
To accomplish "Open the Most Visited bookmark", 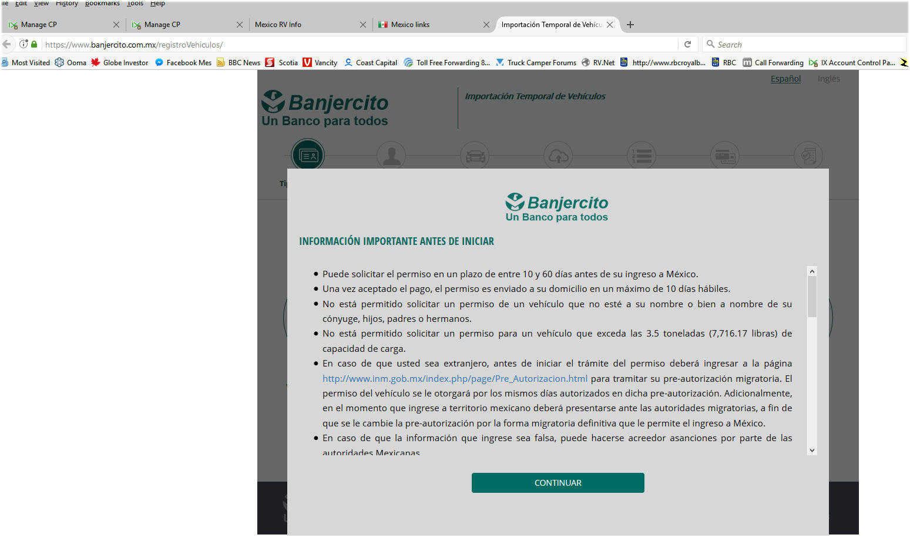I will (x=25, y=62).
